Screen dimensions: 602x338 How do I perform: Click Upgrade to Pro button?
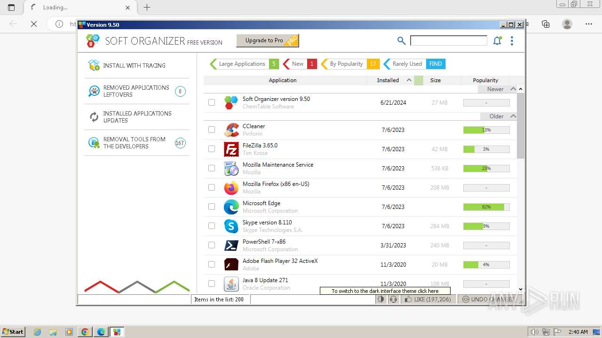[267, 40]
